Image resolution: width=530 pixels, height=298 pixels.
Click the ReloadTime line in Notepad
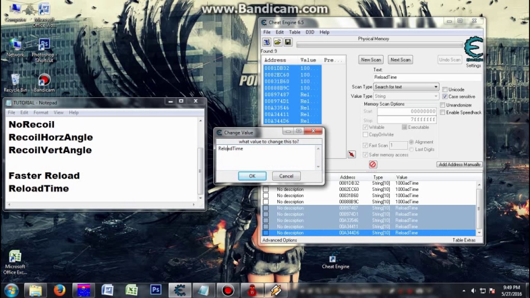point(39,188)
